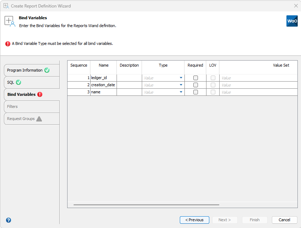This screenshot has width=301, height=228.
Task: Cancel the report definition wizard
Action: (x=284, y=220)
